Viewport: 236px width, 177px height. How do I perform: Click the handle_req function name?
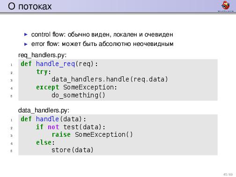[x=55, y=64]
